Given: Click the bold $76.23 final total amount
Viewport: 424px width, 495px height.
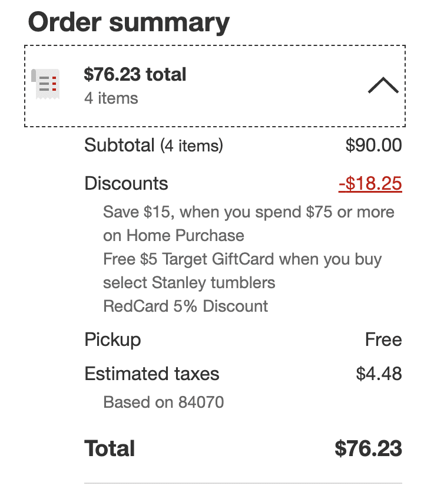Looking at the screenshot, I should pyautogui.click(x=368, y=448).
